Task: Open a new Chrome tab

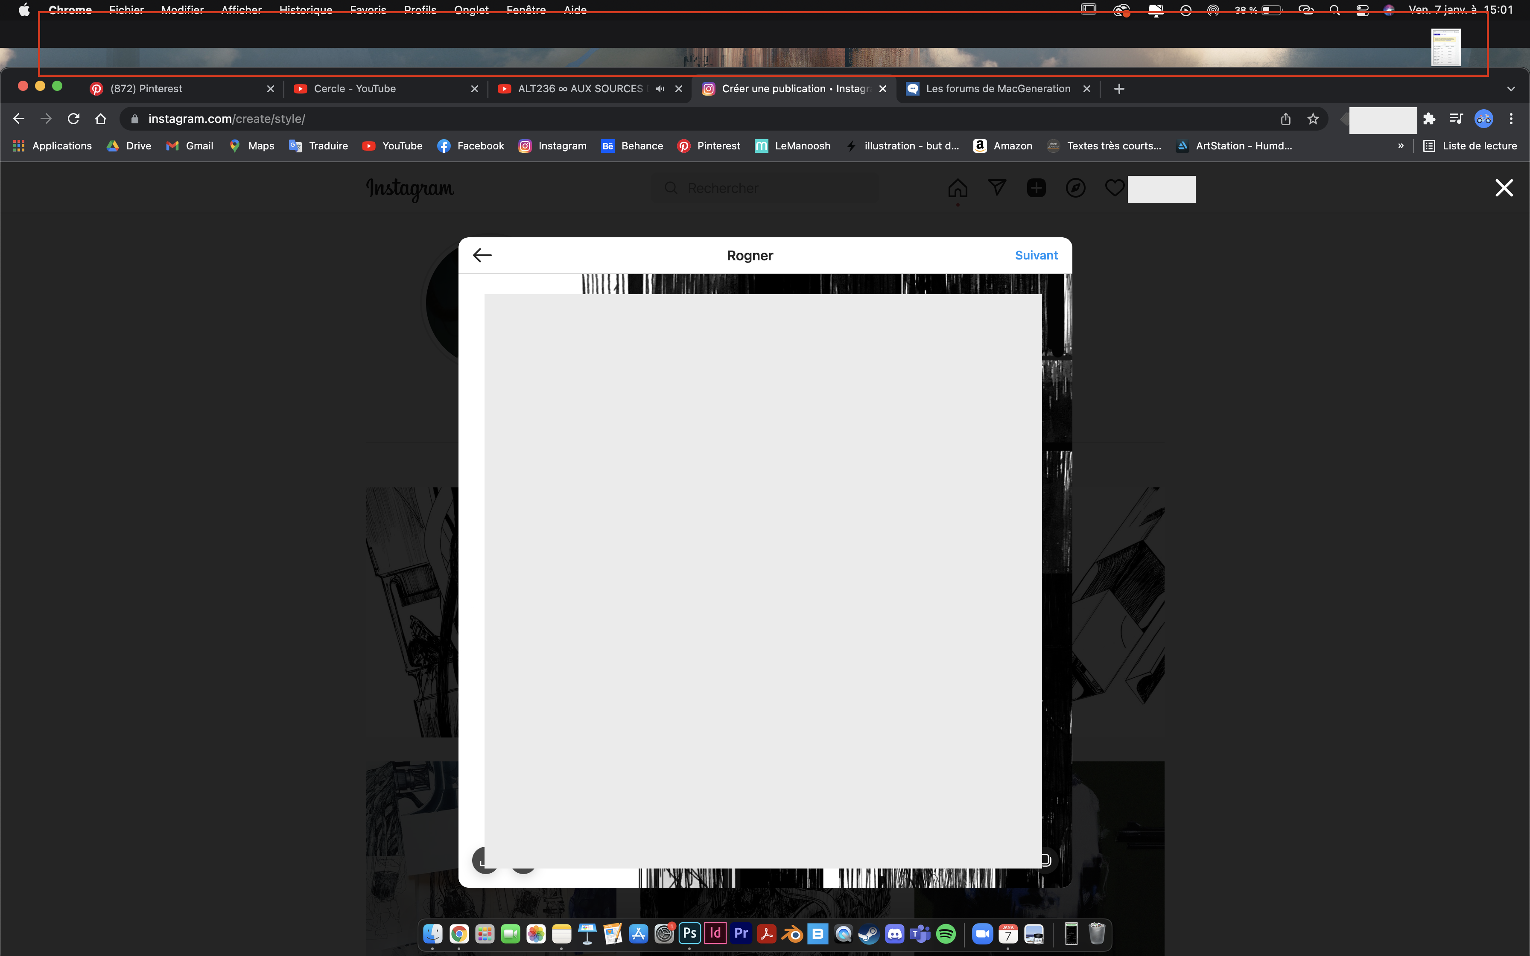Action: click(x=1118, y=88)
